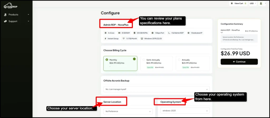Select the Semi-Annually billing radio button
The height and width of the screenshot is (118, 270).
[x=144, y=60]
